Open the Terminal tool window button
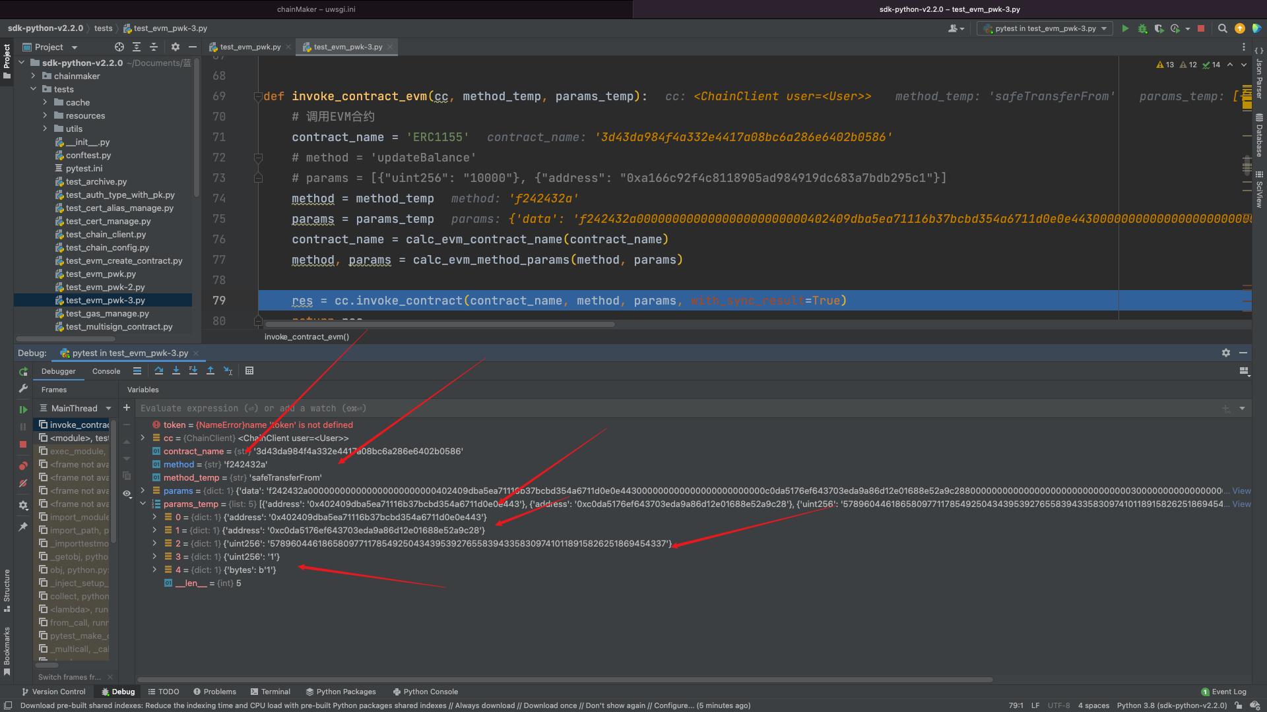 271,692
